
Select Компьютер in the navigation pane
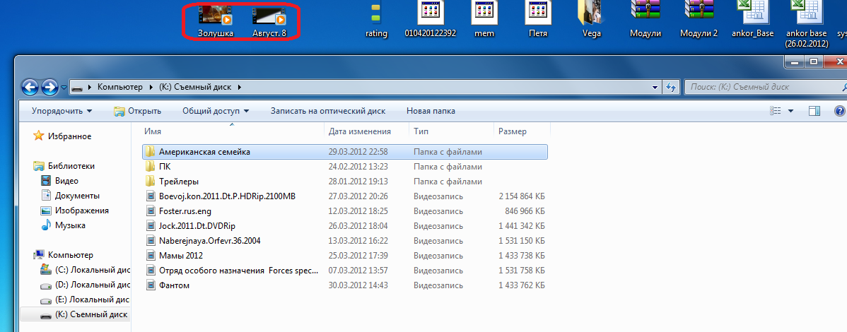pyautogui.click(x=63, y=255)
